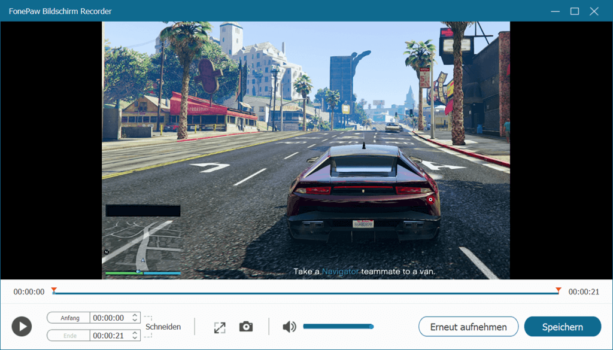613x350 pixels.
Task: Click the Anfang start-point button
Action: tap(69, 318)
